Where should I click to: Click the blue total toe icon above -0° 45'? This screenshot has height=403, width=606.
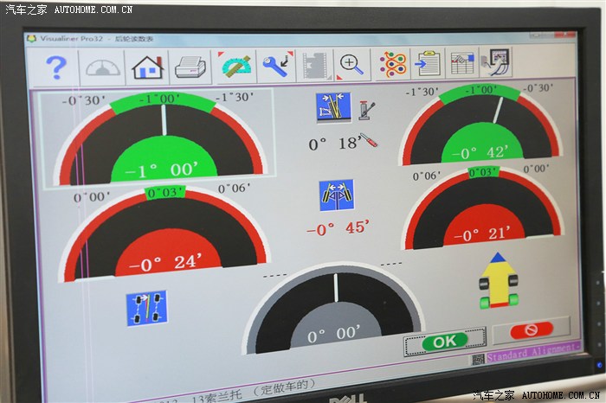click(336, 195)
